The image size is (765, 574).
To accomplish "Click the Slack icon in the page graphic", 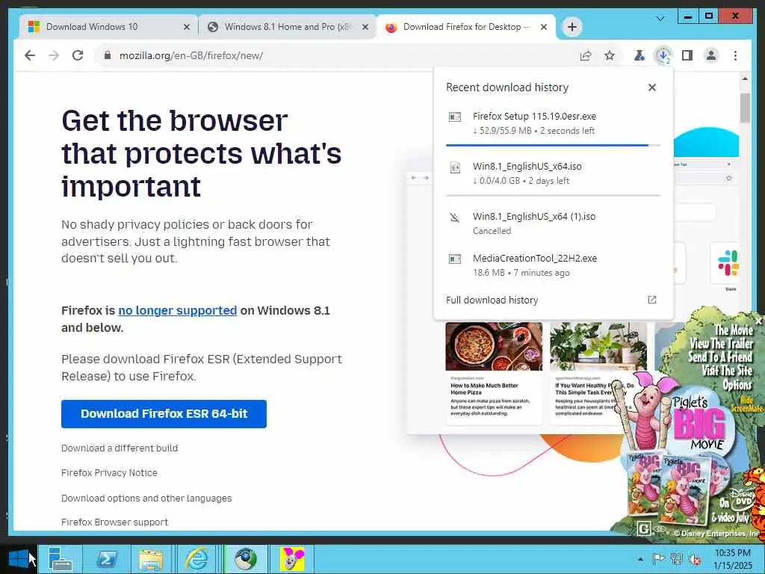I will coord(728,262).
